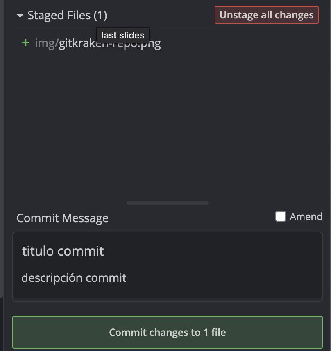This screenshot has width=331, height=351.
Task: Click the img/ folder path prefix
Action: click(46, 43)
